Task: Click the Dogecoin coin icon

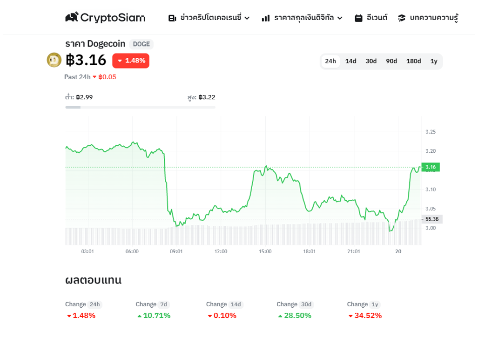Action: [x=54, y=60]
